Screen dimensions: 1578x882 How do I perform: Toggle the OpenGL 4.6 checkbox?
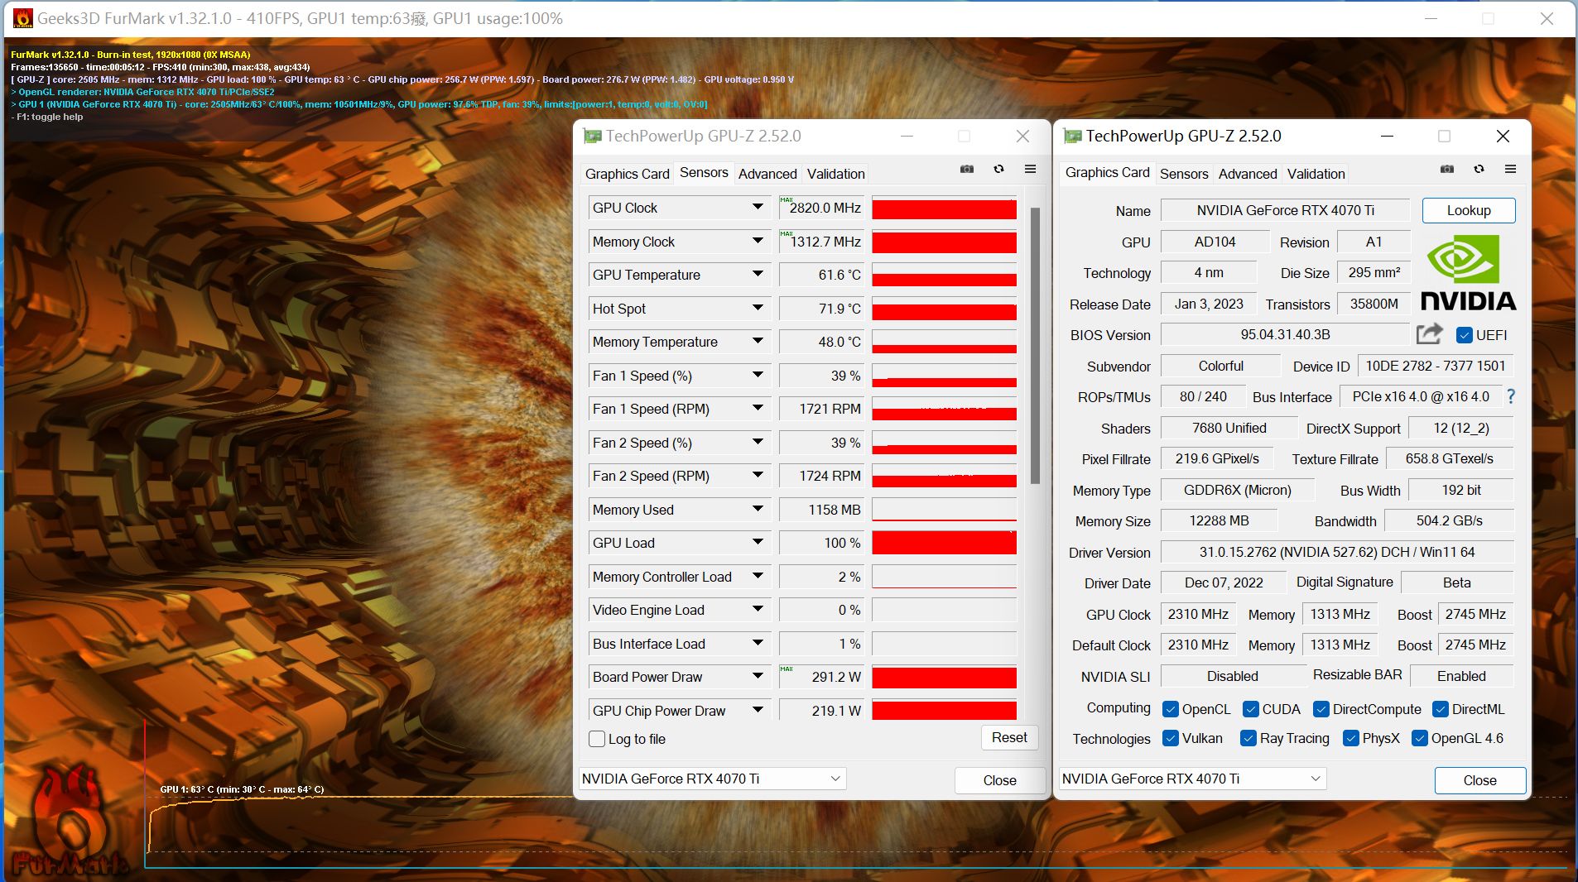(1419, 738)
